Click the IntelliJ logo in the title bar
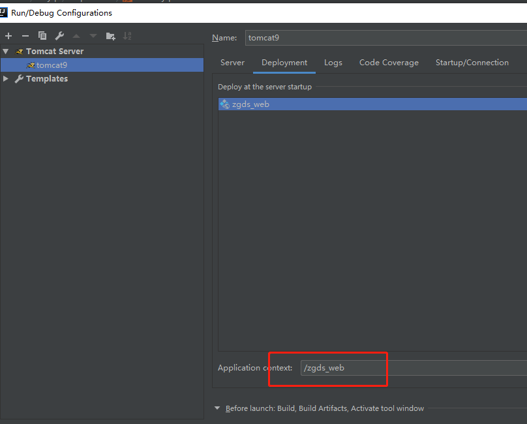Viewport: 527px width, 424px height. [x=3, y=12]
